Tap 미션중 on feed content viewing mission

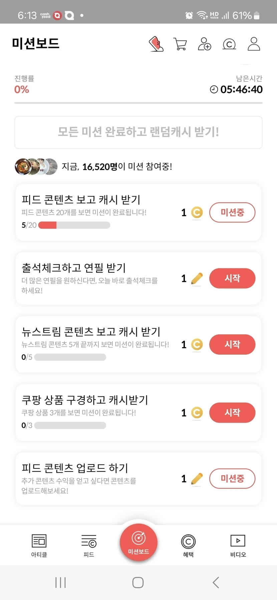point(232,212)
